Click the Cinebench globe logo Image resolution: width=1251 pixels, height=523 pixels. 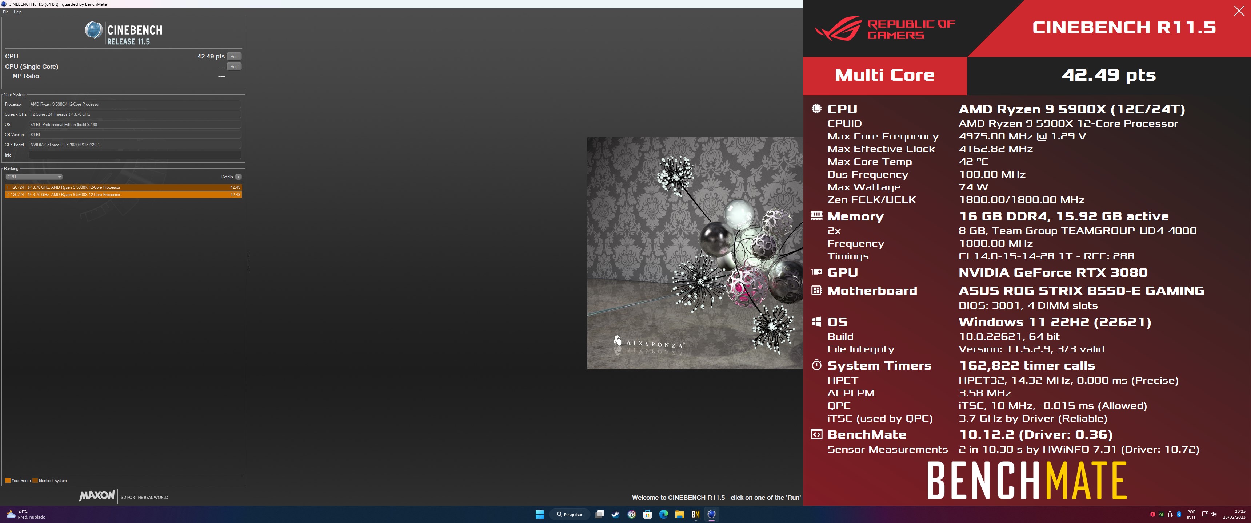(93, 30)
